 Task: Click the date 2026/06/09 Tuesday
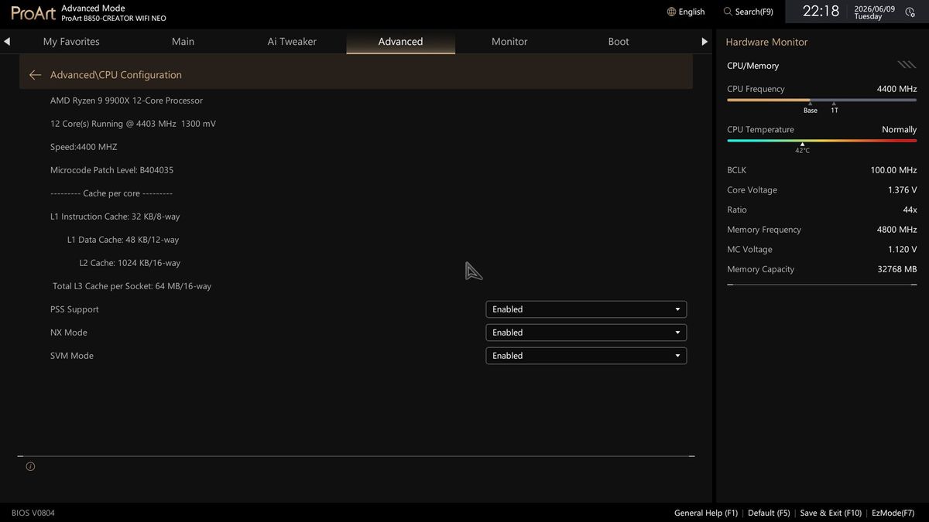coord(874,12)
